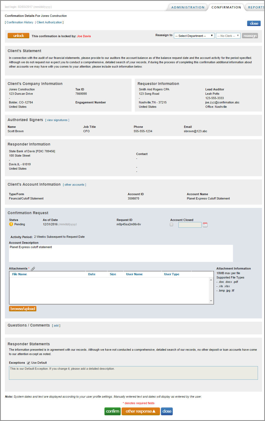
Task: Click the reassign button
Action: (250, 36)
